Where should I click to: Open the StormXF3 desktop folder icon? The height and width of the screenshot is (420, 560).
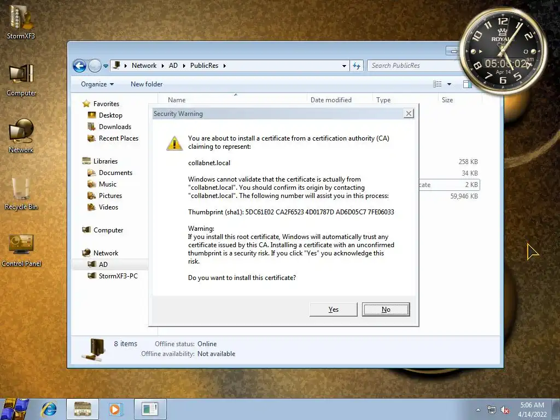(x=21, y=21)
